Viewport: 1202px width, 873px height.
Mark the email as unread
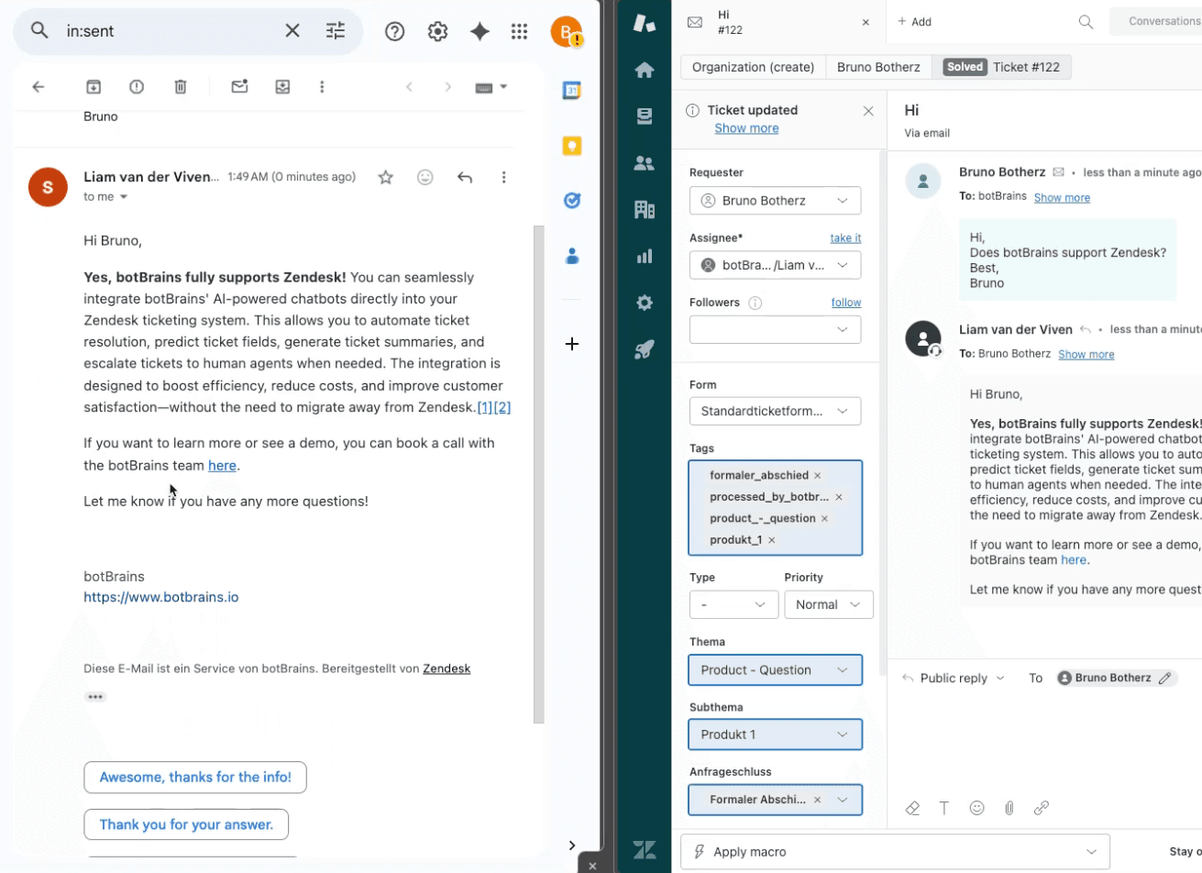click(239, 85)
